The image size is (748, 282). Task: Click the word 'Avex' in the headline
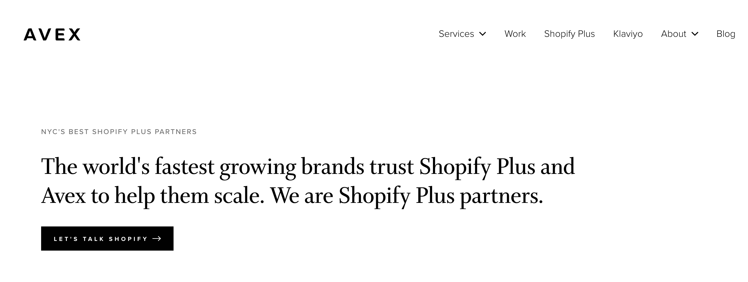click(63, 196)
